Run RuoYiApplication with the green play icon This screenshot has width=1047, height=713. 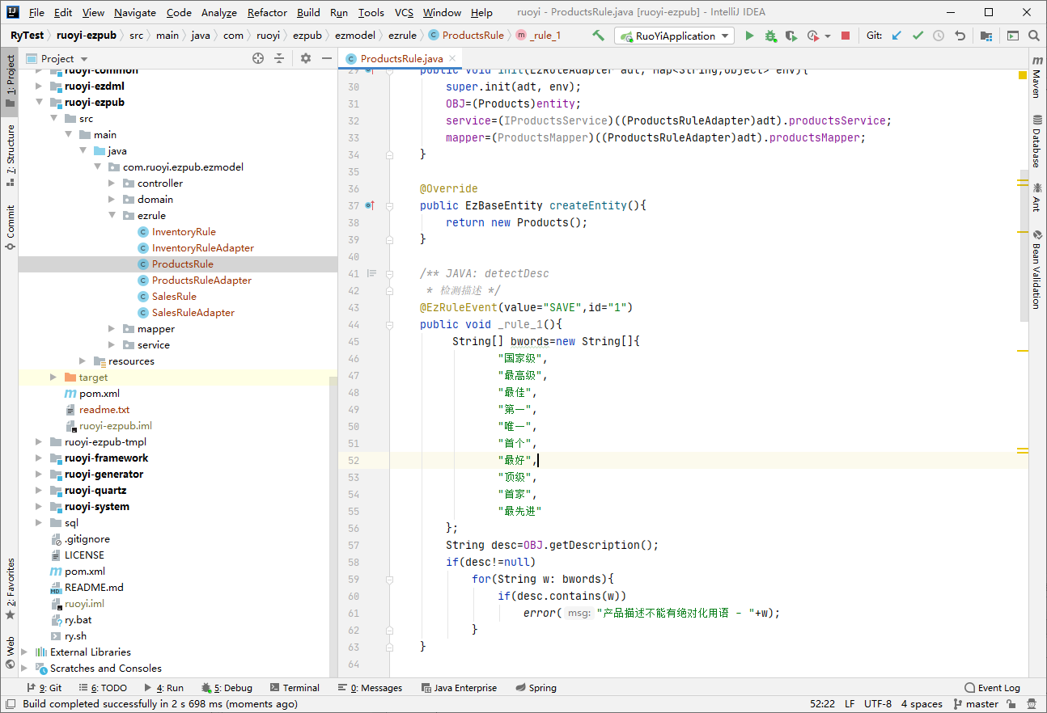tap(749, 36)
